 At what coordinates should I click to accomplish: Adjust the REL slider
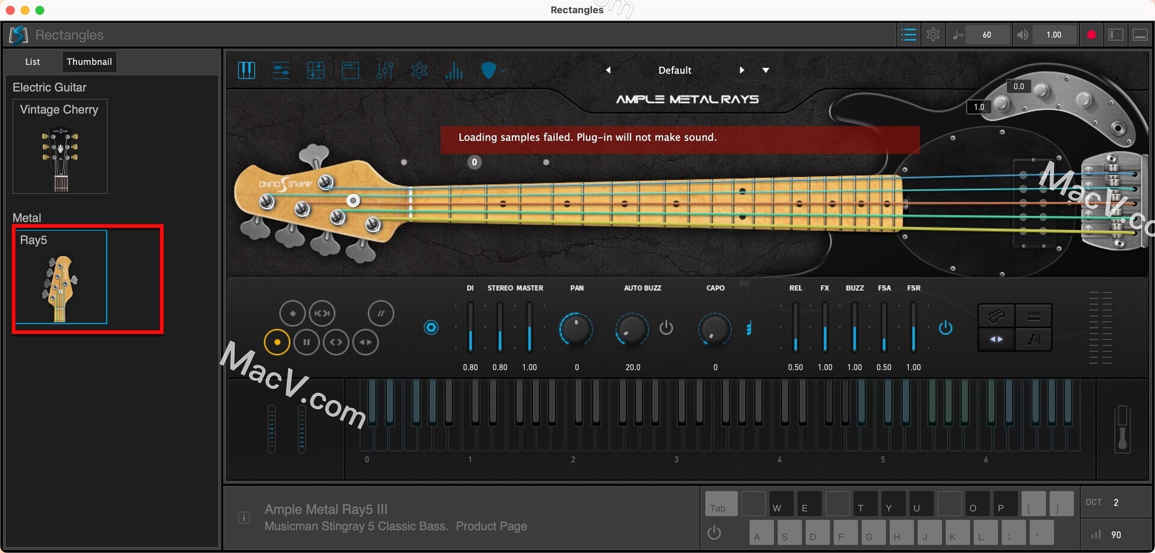tap(795, 327)
